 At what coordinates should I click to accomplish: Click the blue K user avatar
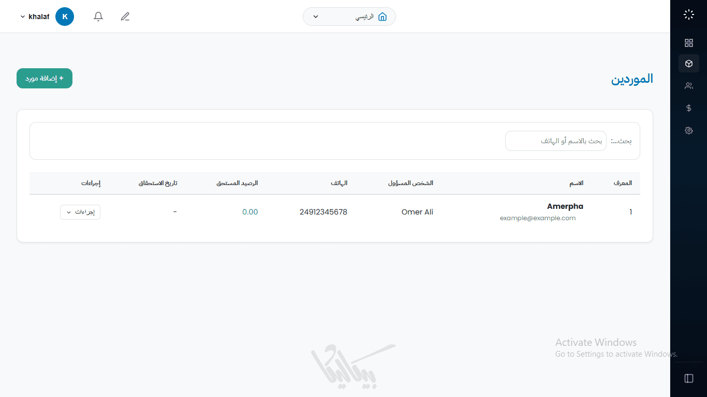[65, 17]
